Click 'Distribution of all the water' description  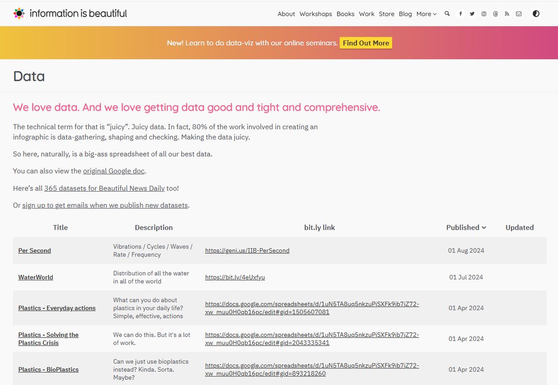coord(151,277)
